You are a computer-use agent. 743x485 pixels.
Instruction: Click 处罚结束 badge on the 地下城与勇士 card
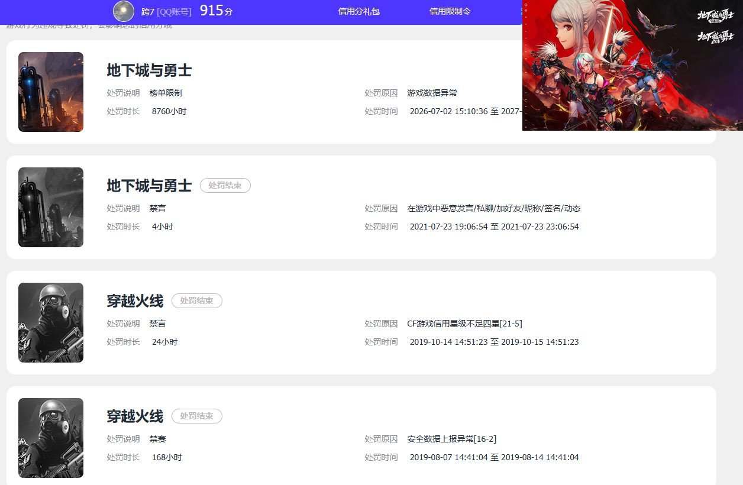(225, 185)
